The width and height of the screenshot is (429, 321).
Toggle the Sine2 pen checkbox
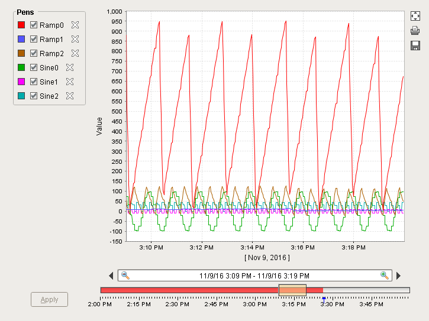point(34,96)
